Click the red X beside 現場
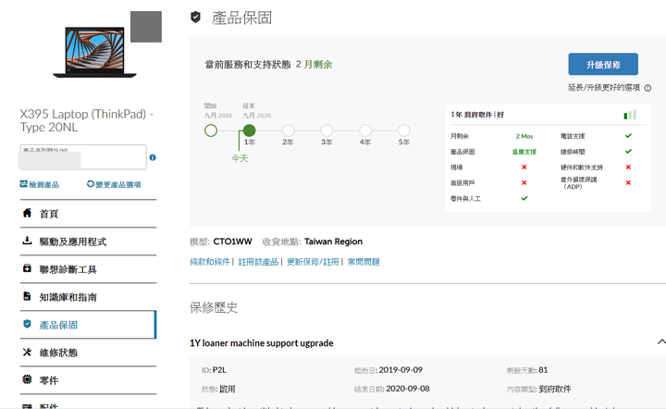 point(524,167)
